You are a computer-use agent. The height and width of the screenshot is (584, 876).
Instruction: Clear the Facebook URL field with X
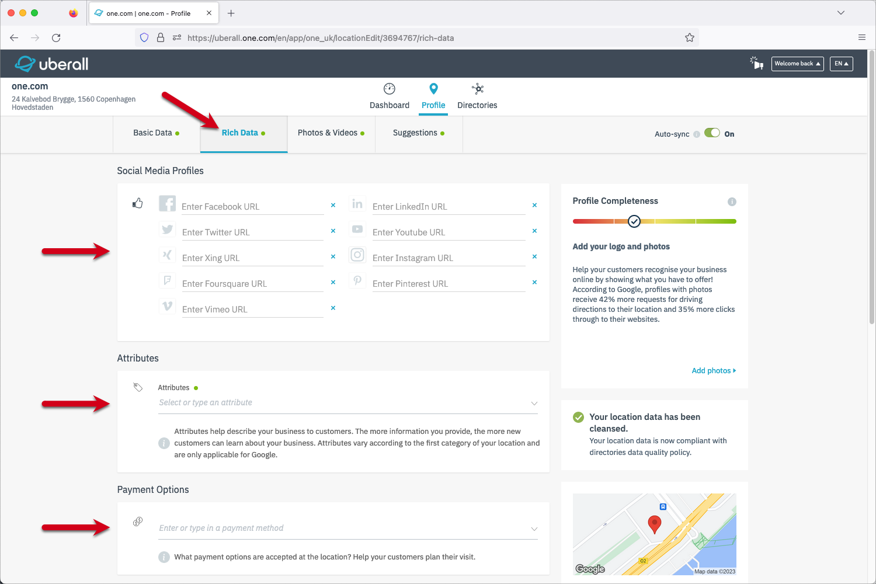333,206
